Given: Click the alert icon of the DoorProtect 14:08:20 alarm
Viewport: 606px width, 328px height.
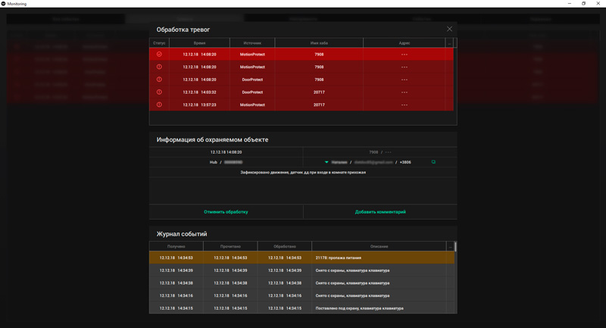Looking at the screenshot, I should 159,80.
